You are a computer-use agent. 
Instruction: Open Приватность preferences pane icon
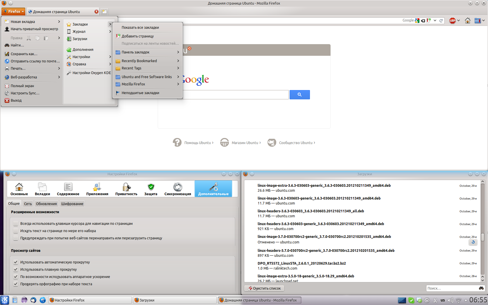[x=126, y=189]
